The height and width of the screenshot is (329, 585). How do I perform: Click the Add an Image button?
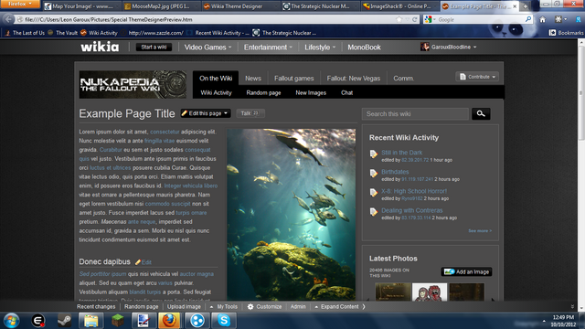click(466, 272)
